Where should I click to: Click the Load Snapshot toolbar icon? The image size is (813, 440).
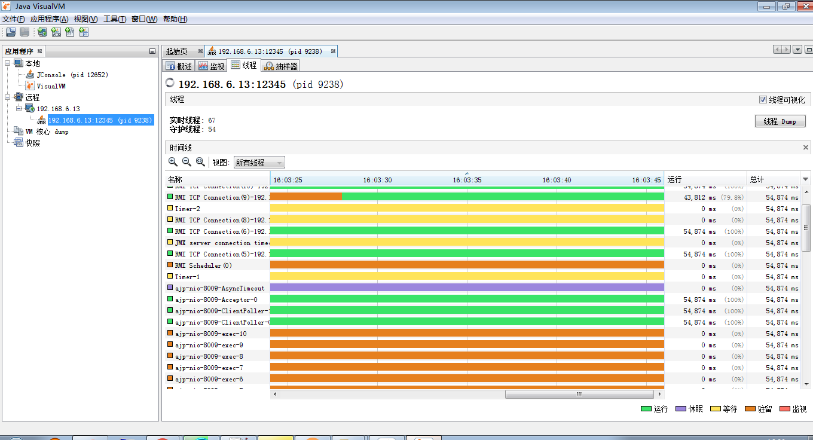[x=11, y=32]
